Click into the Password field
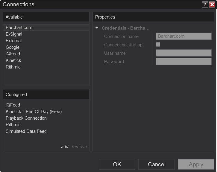The height and width of the screenshot is (172, 217). pyautogui.click(x=183, y=61)
